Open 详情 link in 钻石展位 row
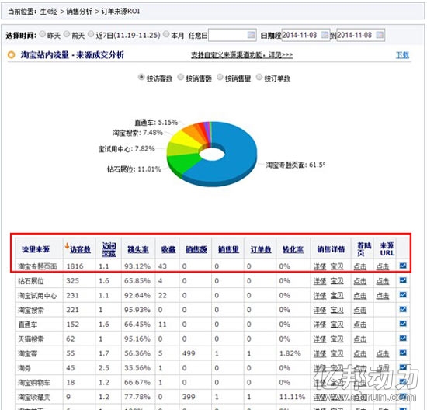 tap(320, 281)
